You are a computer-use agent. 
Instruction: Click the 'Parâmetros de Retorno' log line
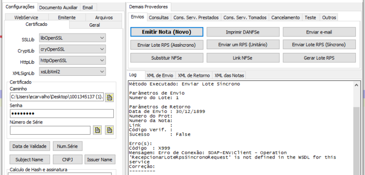point(160,107)
